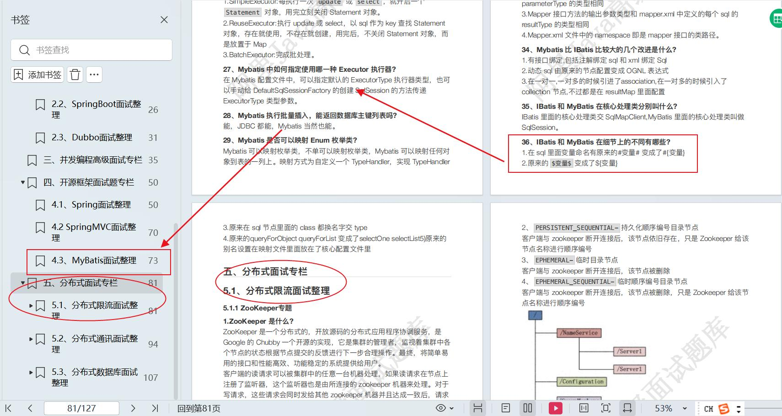Open bookmark 5.1、分布式限流面试整理

click(95, 310)
